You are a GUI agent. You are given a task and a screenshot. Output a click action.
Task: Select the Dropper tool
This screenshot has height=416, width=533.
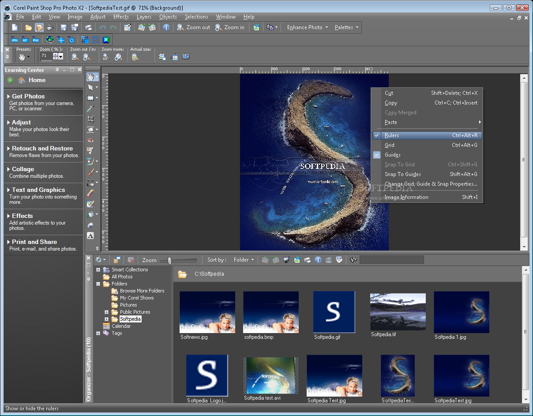[x=90, y=109]
